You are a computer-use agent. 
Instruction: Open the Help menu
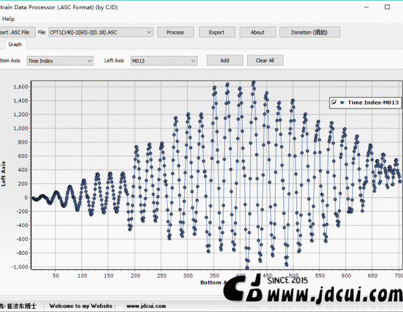pos(8,19)
